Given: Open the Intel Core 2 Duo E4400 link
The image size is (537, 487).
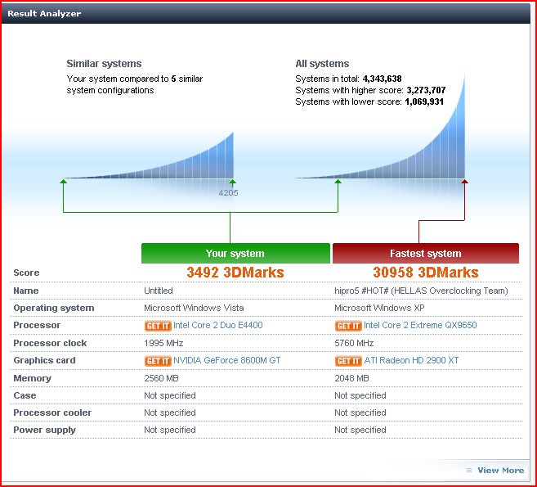Looking at the screenshot, I should [x=218, y=325].
